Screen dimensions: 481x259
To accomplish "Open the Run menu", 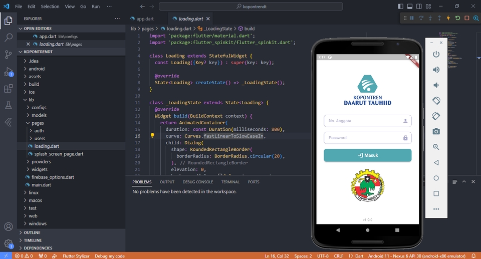I will tap(95, 6).
